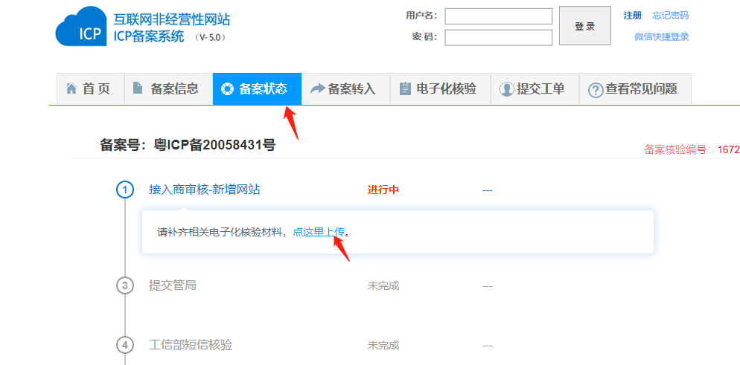Open 微信快捷登录 link
740x365 pixels.
tap(661, 36)
